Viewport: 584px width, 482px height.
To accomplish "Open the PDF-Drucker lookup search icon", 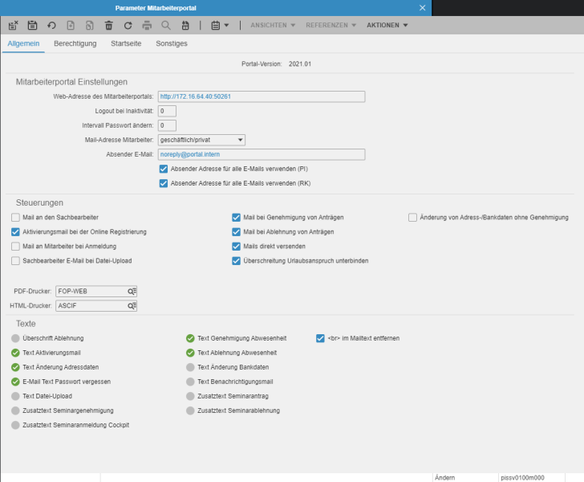I will tap(132, 292).
